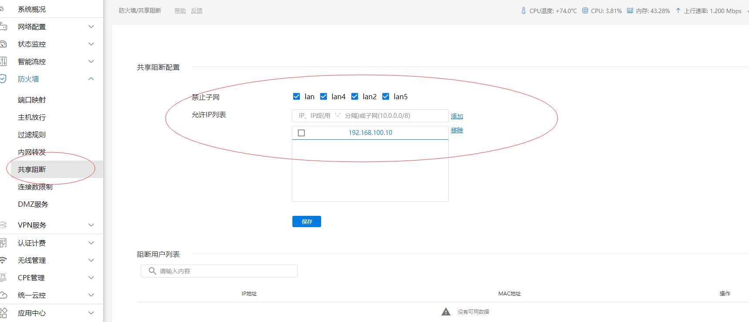Click the CPU temperature thermometer icon
This screenshot has width=749, height=322.
coord(523,10)
